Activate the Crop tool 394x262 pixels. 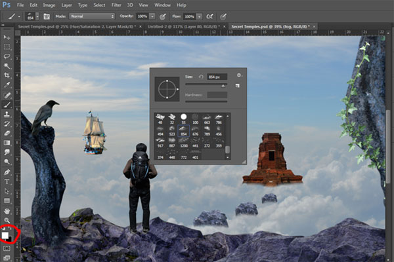coord(7,75)
